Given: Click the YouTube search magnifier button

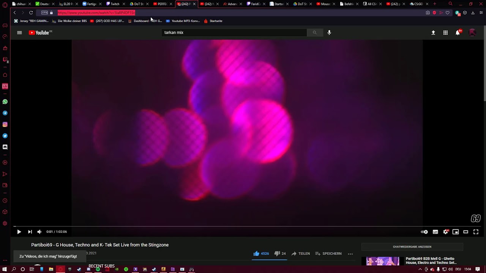Looking at the screenshot, I should (314, 33).
